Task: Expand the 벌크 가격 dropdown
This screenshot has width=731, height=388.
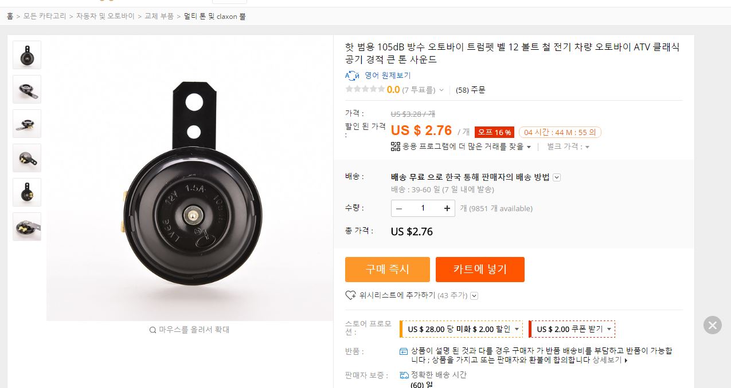Action: tap(587, 147)
